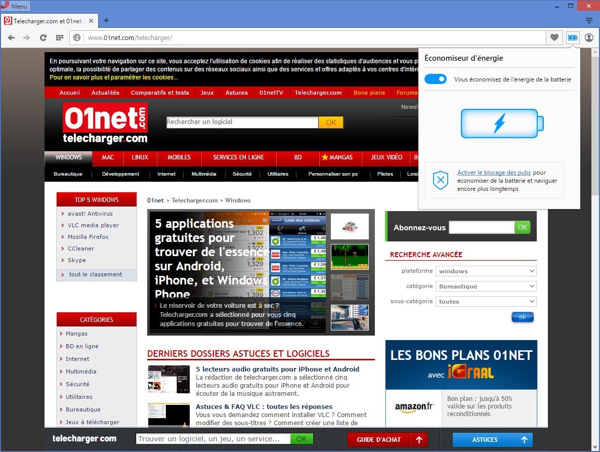Click the heart bookmark icon
This screenshot has width=600, height=452.
click(x=554, y=37)
